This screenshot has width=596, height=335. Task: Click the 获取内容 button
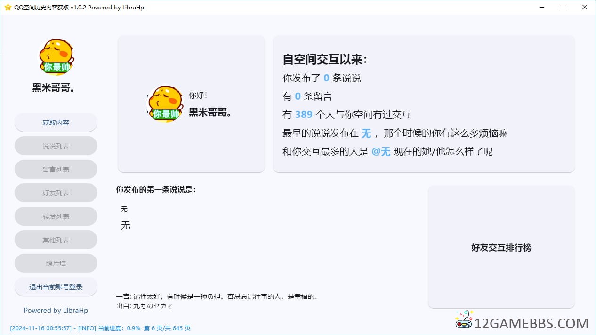[56, 122]
